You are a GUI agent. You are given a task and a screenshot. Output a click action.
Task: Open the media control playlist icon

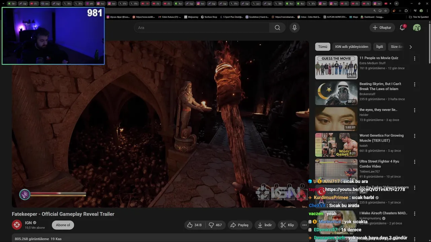pos(415,11)
